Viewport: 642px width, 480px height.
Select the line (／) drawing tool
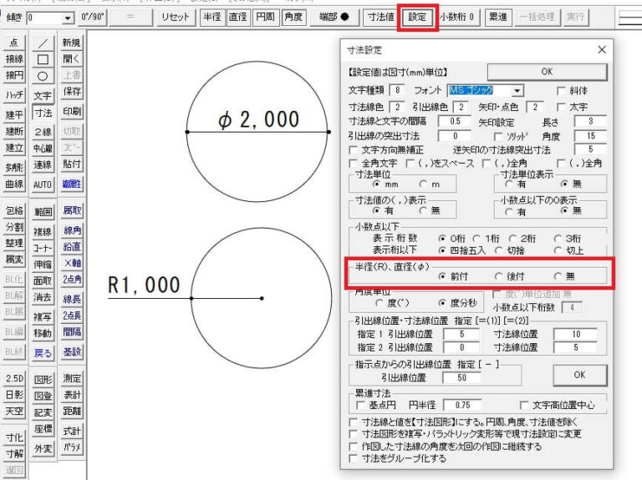[43, 43]
